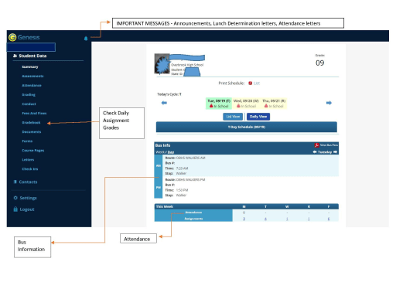Click the Assignments row label

193,219
